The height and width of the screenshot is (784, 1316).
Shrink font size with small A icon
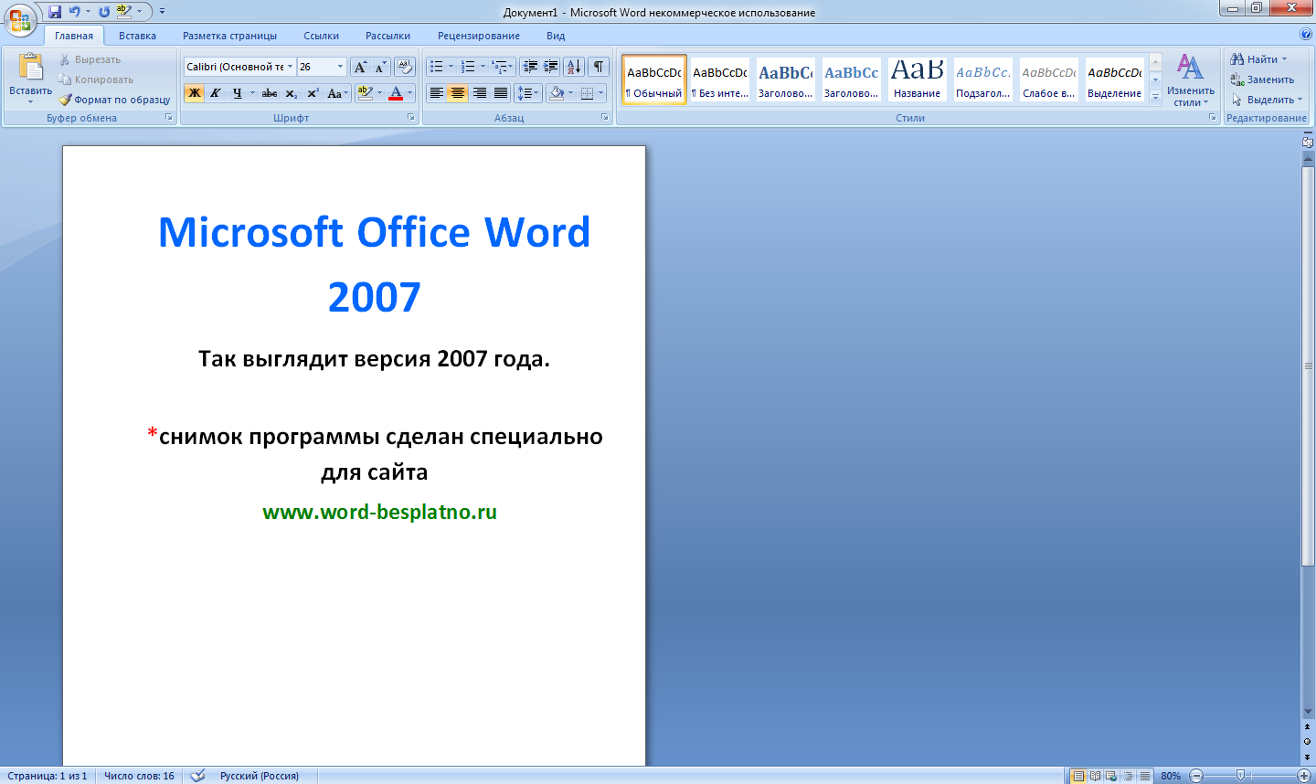click(380, 67)
